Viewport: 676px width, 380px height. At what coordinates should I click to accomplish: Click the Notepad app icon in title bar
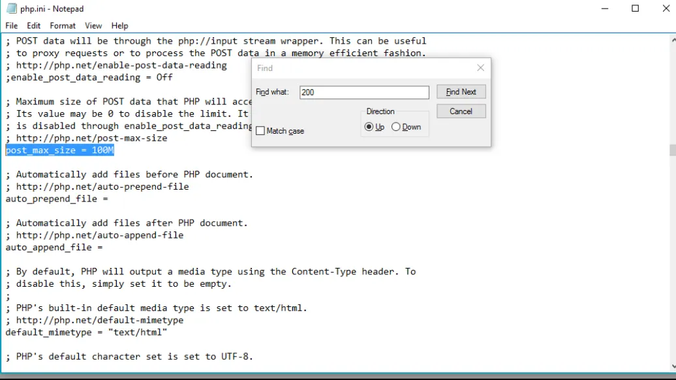click(12, 8)
